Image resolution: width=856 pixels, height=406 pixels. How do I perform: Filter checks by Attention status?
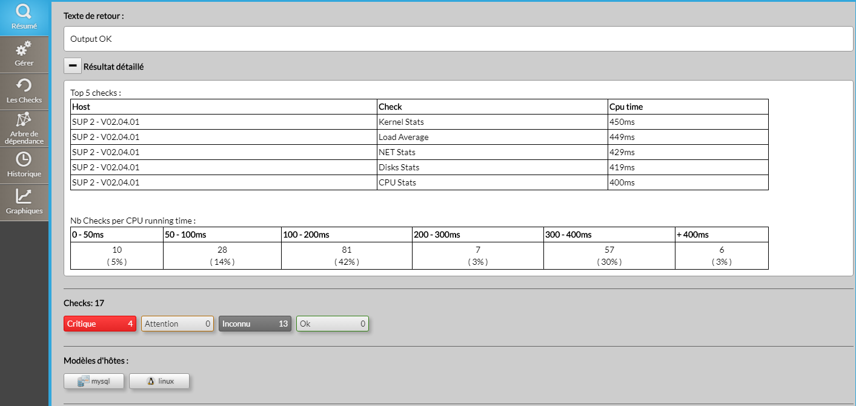click(178, 324)
